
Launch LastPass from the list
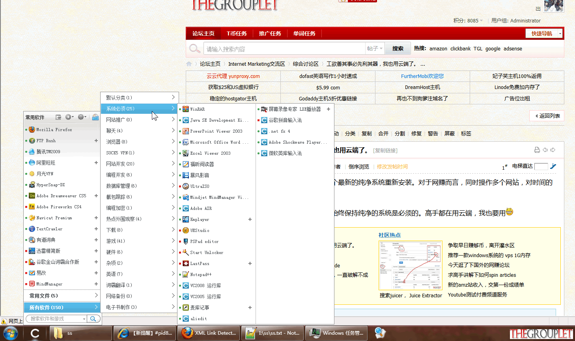[x=196, y=263]
